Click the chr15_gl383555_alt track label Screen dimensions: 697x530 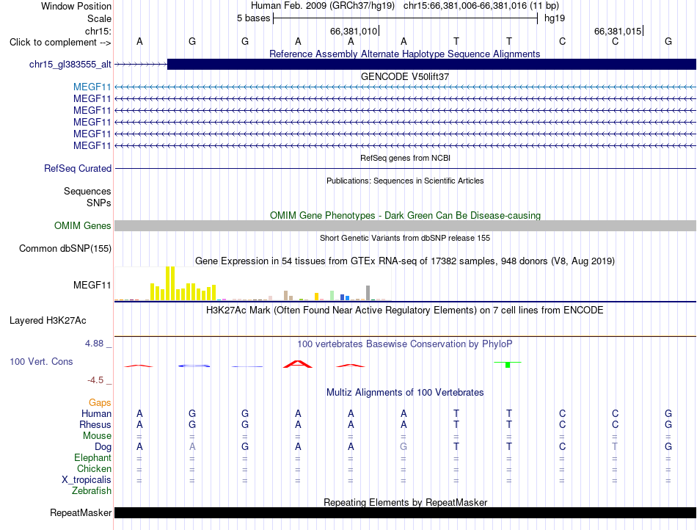[x=70, y=64]
